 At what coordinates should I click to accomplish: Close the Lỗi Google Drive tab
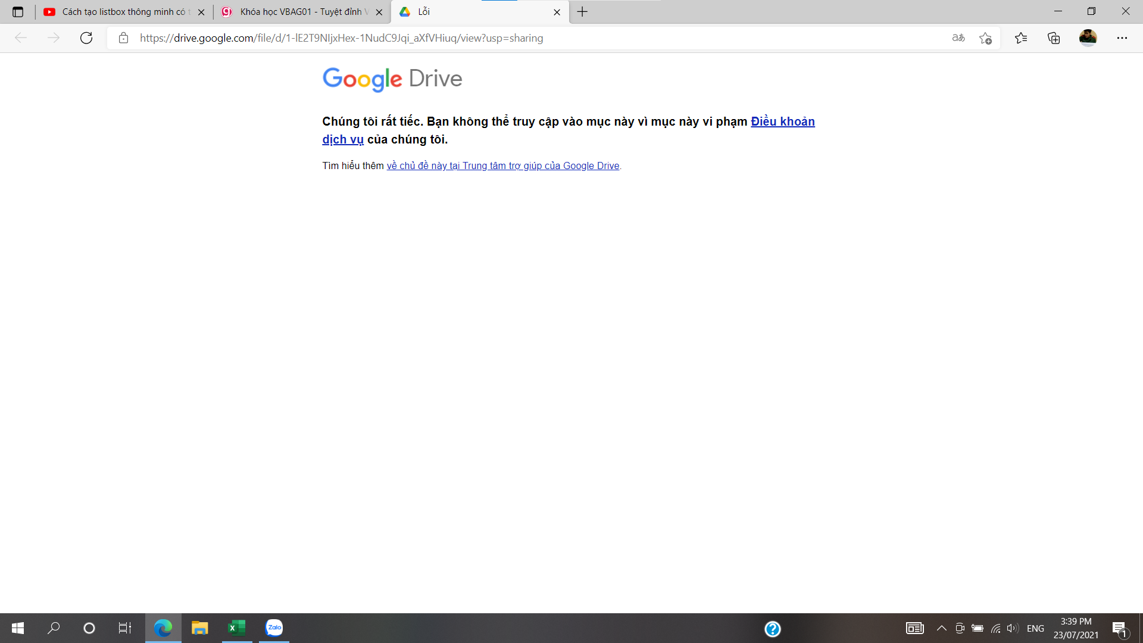coord(557,12)
